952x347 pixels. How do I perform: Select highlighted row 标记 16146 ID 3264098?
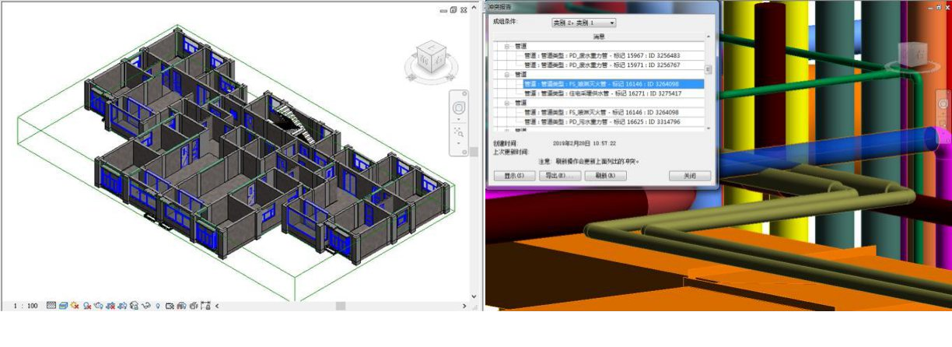613,84
